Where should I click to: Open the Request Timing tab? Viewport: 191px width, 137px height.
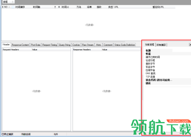coord(50,45)
